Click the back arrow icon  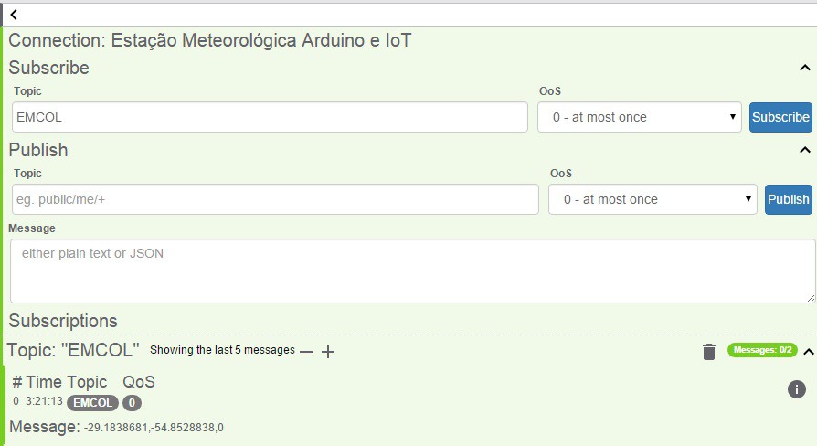14,15
